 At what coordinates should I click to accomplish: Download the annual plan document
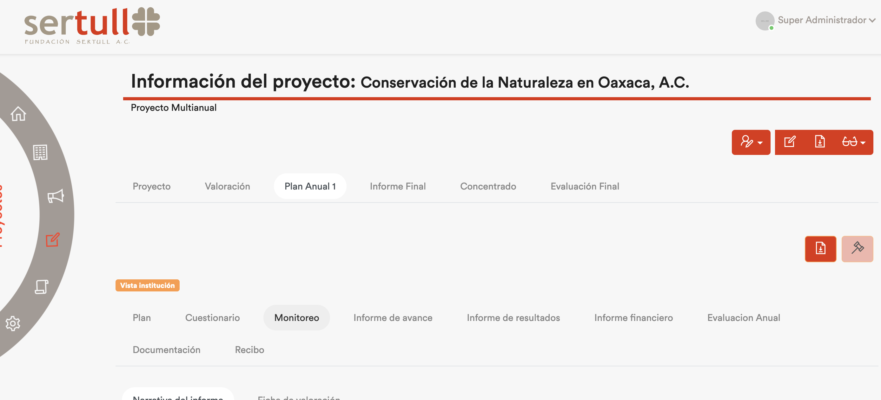820,249
